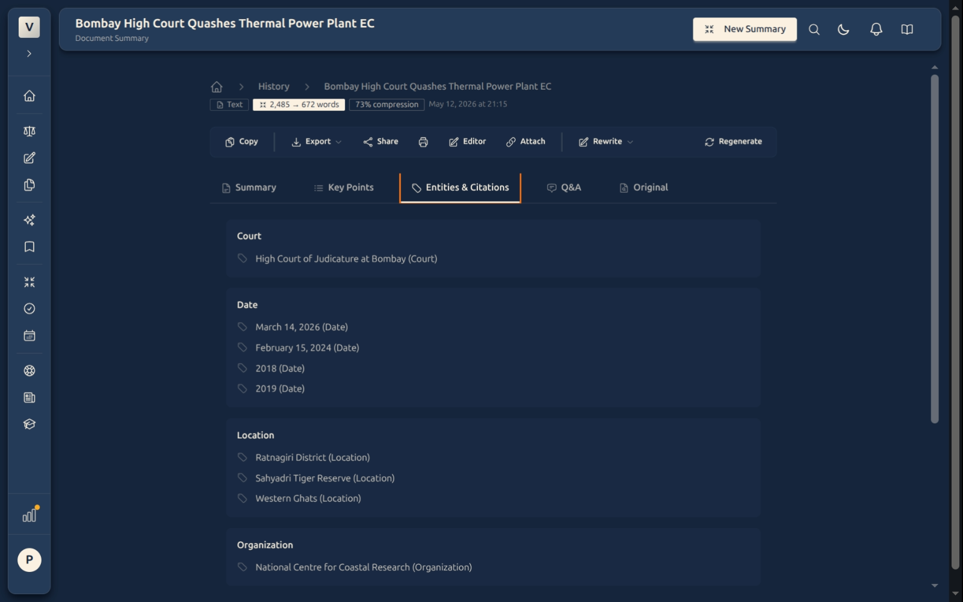Open the scales of justice sidebar icon
Viewport: 963px width, 602px height.
tap(29, 131)
